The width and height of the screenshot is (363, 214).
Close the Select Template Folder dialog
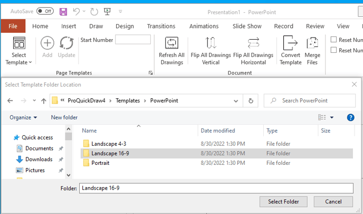[x=354, y=85]
